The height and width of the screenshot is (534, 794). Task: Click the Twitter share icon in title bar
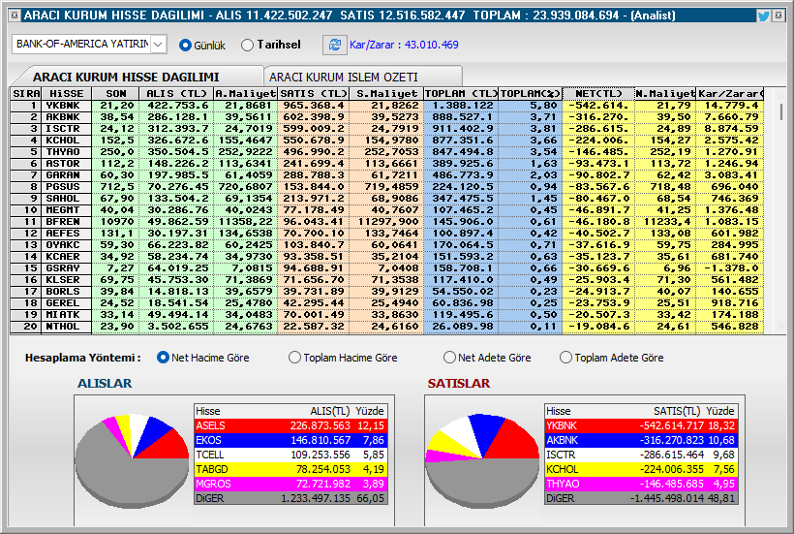click(x=763, y=16)
